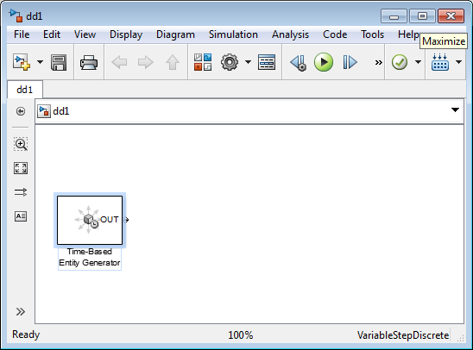Select the dd1 model tab
This screenshot has width=473, height=350.
pos(25,90)
